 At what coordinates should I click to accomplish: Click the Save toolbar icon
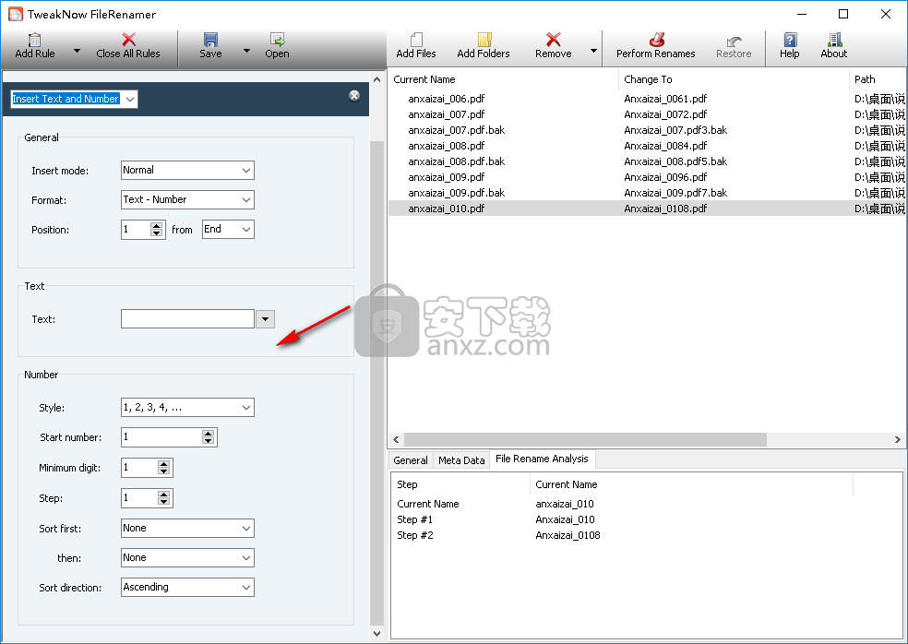click(210, 40)
